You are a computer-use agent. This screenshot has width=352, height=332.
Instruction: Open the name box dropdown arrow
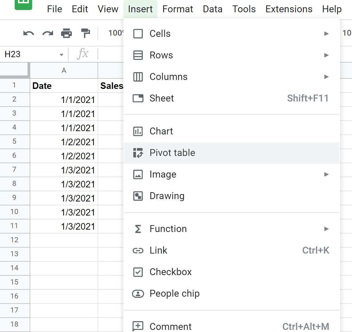[61, 55]
